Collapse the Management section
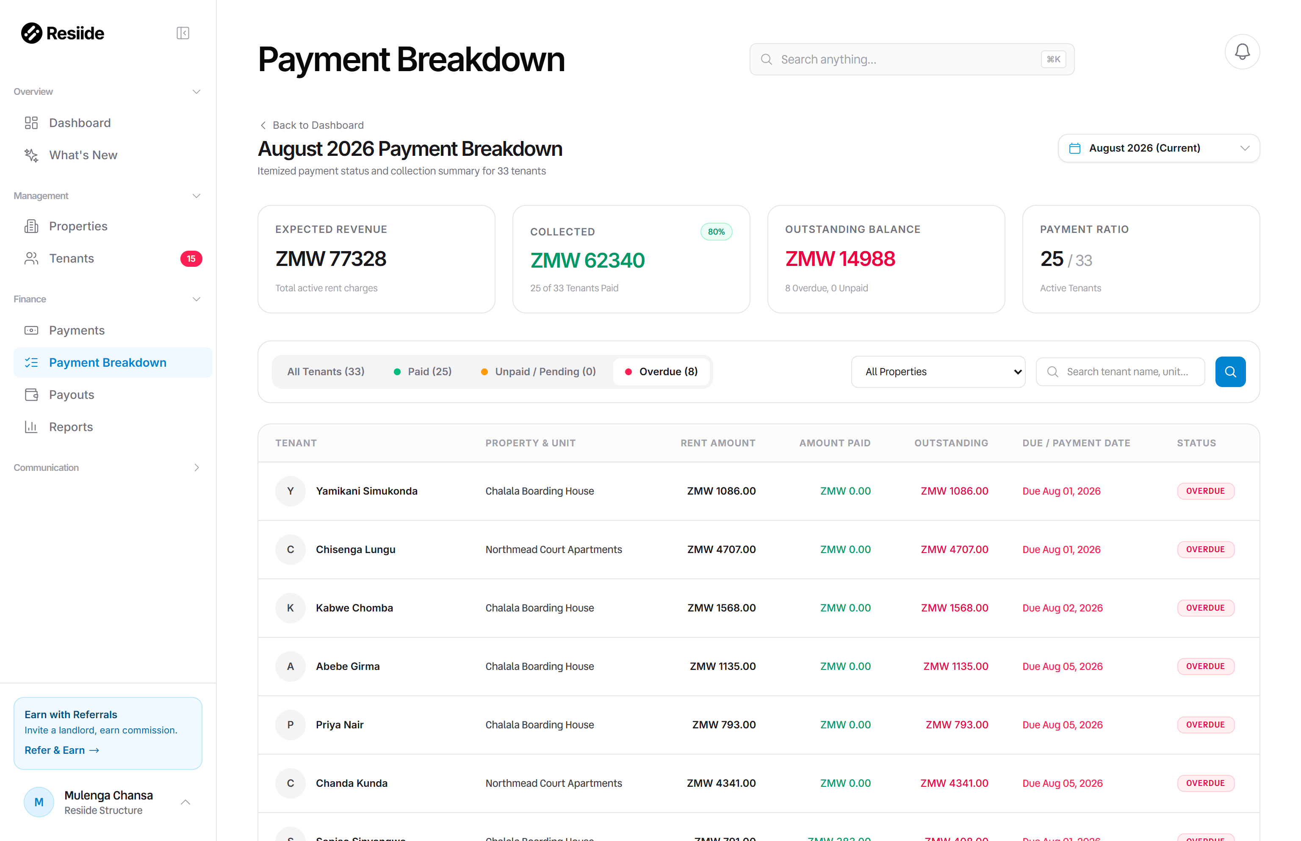Viewport: 1301px width, 841px height. click(x=196, y=196)
